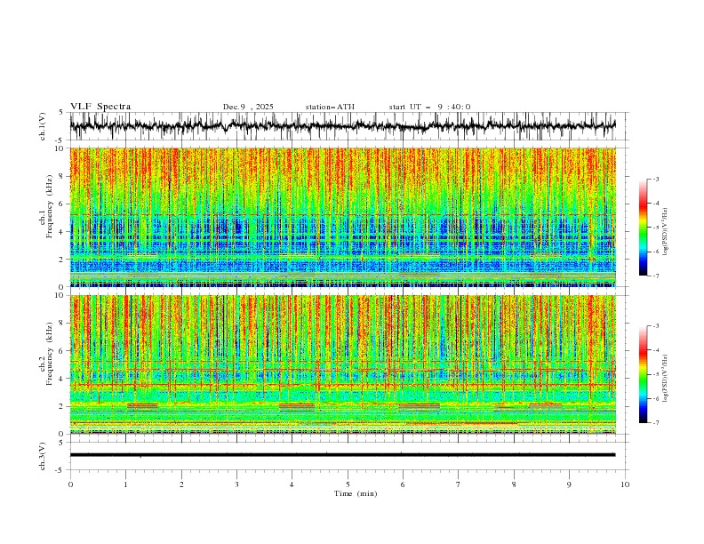Screen dimensions: 704x544
Task: Click the '0' tick on the time axis
Action: point(70,484)
